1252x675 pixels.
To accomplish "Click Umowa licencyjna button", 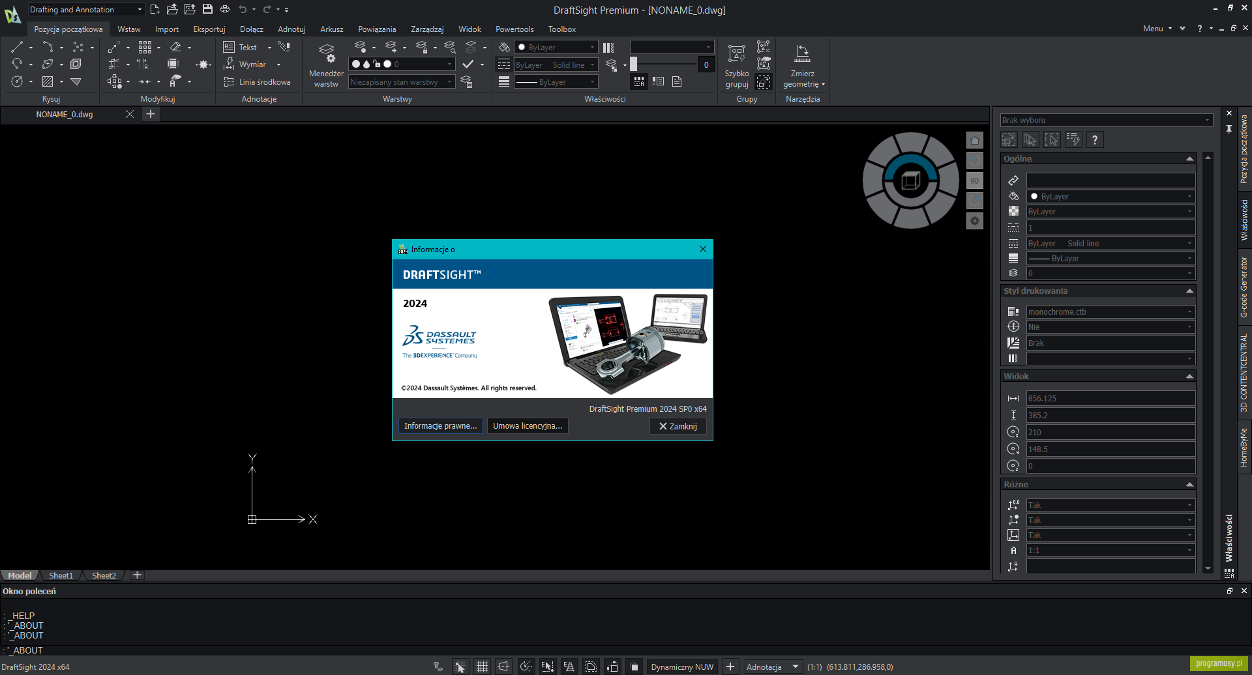I will click(528, 425).
